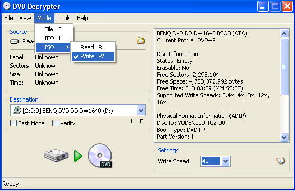Click the 'Book Type: DVD+R' line
Image resolution: width=295 pixels, height=191 pixels.
pos(181,130)
